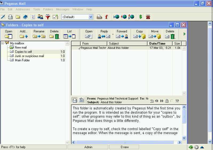Click the notepad with pencil icon
This screenshot has width=213, height=150.
point(55,17)
